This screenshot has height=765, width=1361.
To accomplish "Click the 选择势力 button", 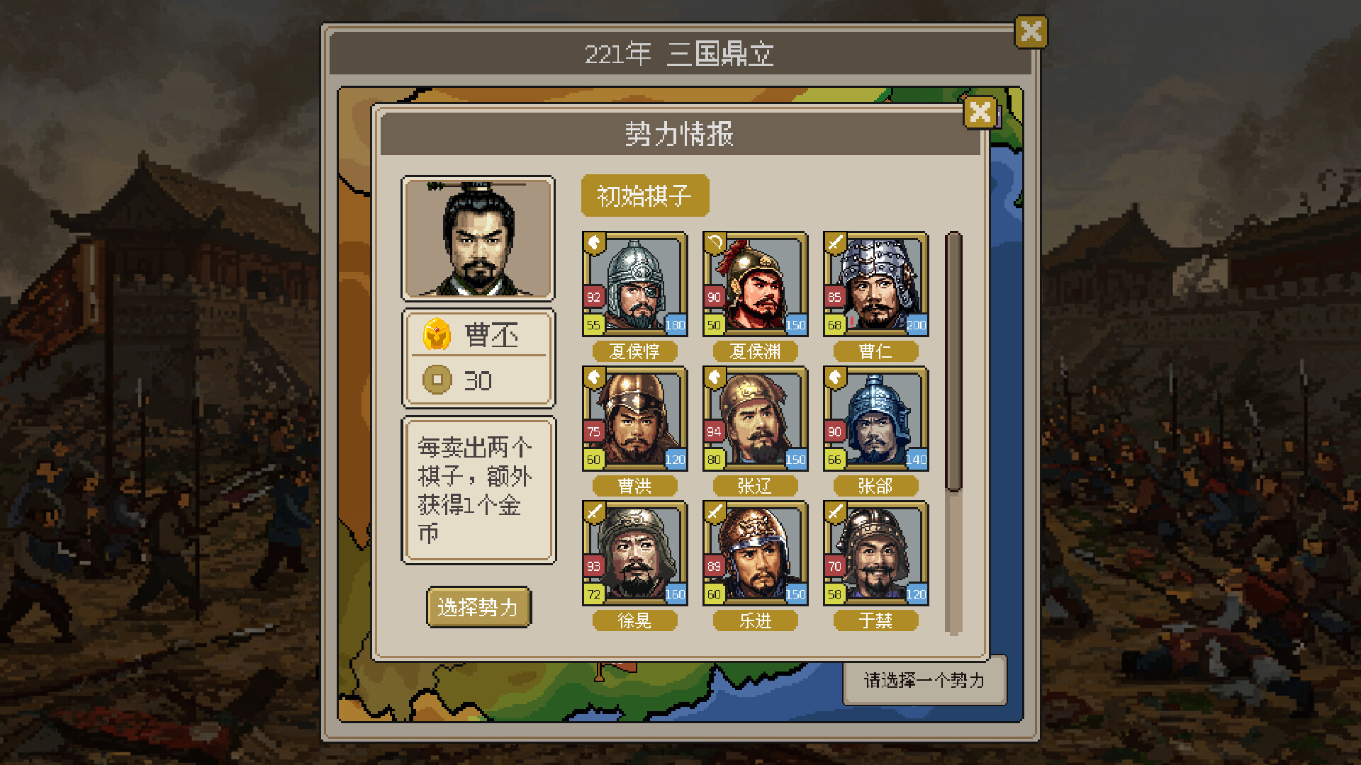I will tap(478, 607).
